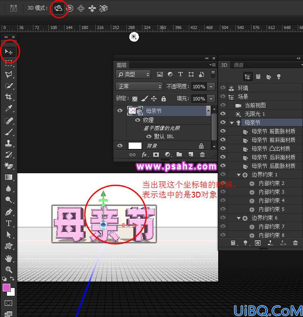Select the Rectangular Marquee tool
303x317 pixels.
[x=9, y=63]
